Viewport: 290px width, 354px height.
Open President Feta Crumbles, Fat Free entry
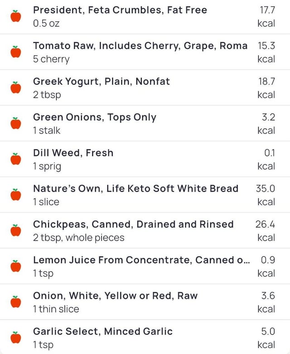(120, 10)
